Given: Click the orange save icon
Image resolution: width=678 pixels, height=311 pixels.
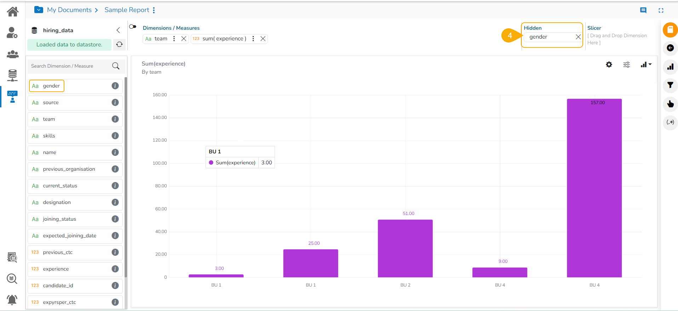Looking at the screenshot, I should click(x=670, y=30).
